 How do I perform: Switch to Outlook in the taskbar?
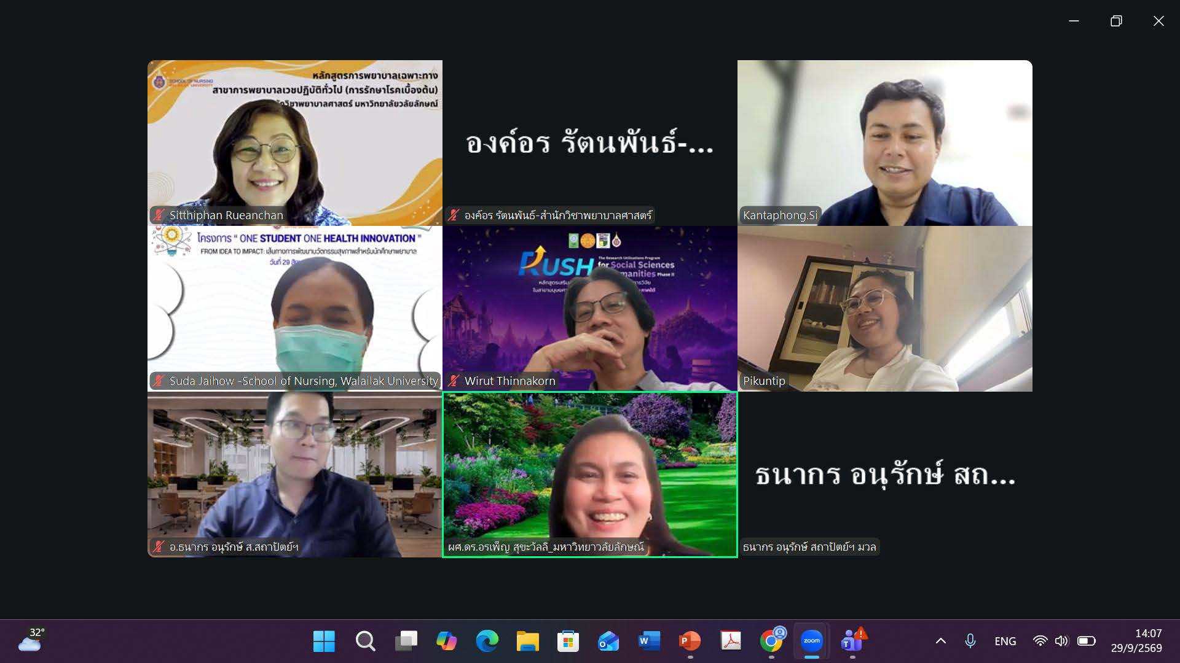pyautogui.click(x=608, y=642)
